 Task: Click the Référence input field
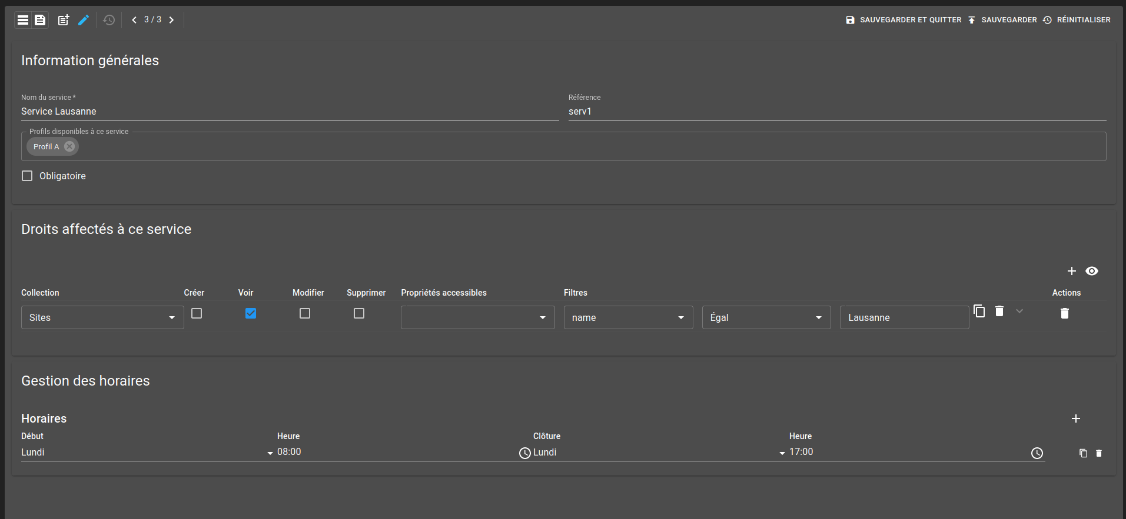tap(838, 112)
